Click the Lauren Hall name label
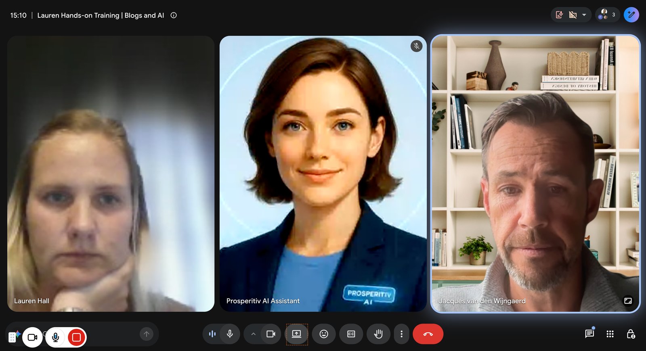The height and width of the screenshot is (351, 646). click(31, 301)
